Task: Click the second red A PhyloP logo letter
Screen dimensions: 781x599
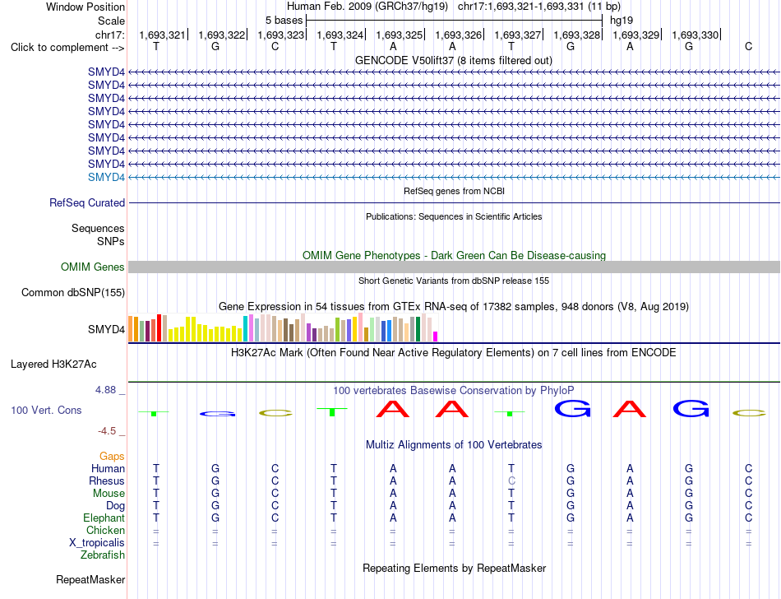Action: click(452, 409)
